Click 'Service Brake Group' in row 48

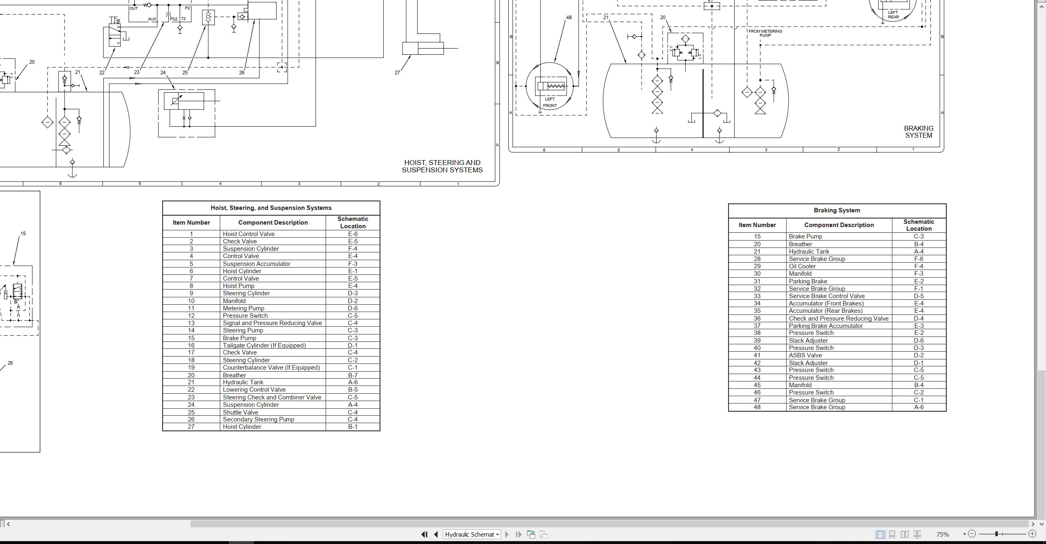(x=839, y=407)
